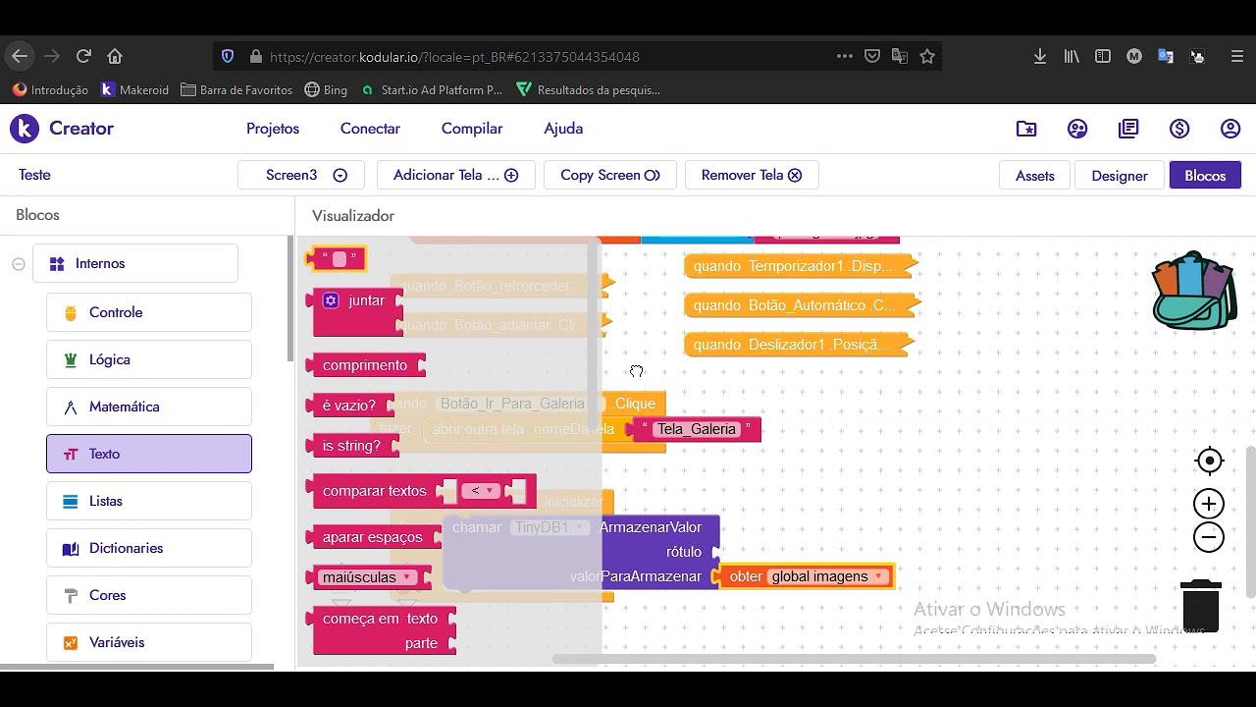The height and width of the screenshot is (707, 1256).
Task: Click the trash can in the workspace
Action: coord(1200,605)
